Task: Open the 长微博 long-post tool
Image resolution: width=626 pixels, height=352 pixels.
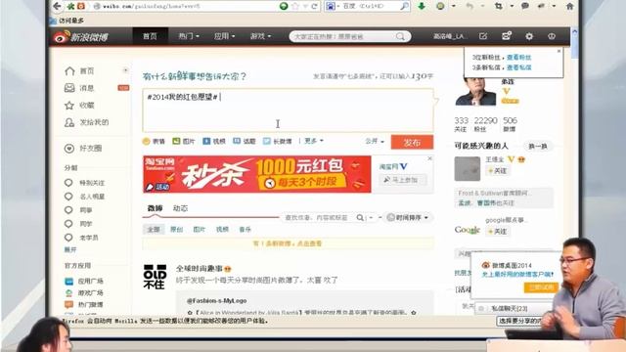Action: [x=278, y=141]
